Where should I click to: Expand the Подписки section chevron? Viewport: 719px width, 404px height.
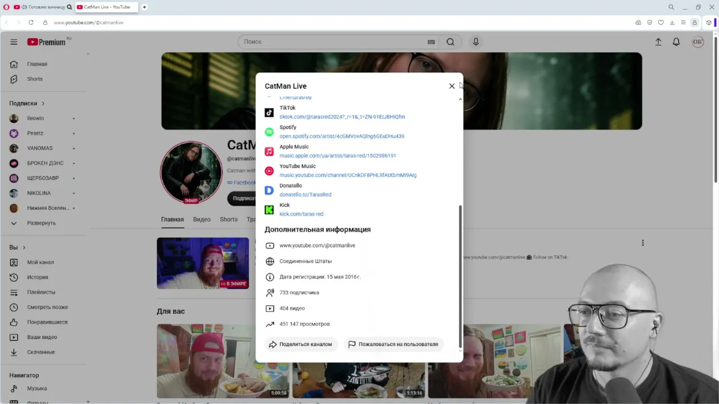pos(43,103)
